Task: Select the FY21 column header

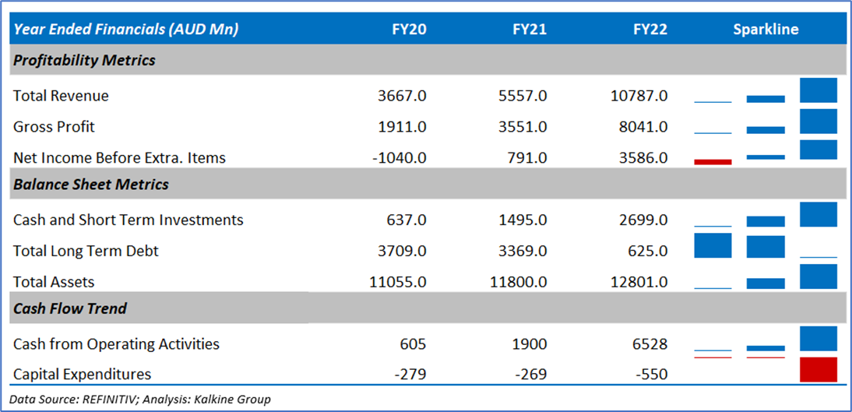Action: 530,30
